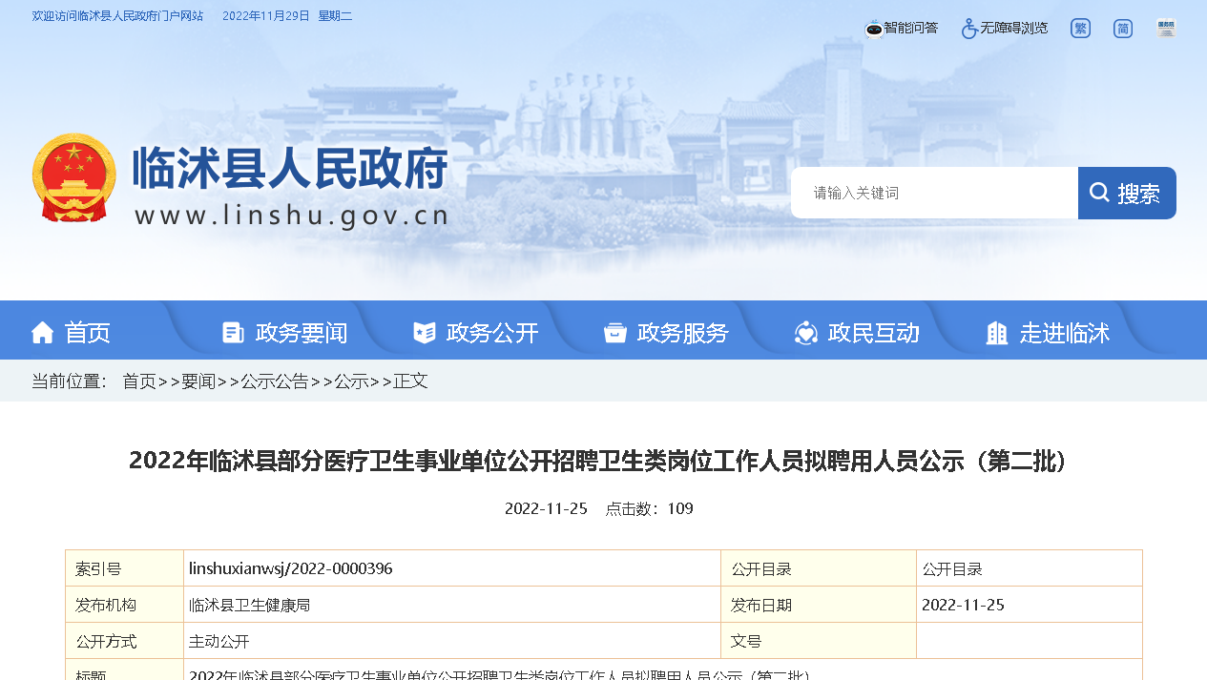Screen dimensions: 1207x680
Task: Click the 欢迎访问临沭县人民政府门户网站 welcome text
Action: (x=117, y=16)
